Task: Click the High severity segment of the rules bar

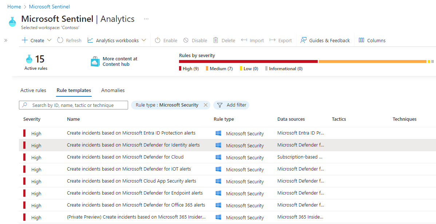Action: [247, 61]
